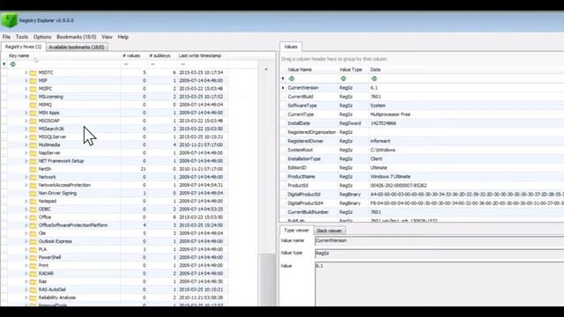Click the Data column filter icon
564x317 pixels.
click(374, 78)
